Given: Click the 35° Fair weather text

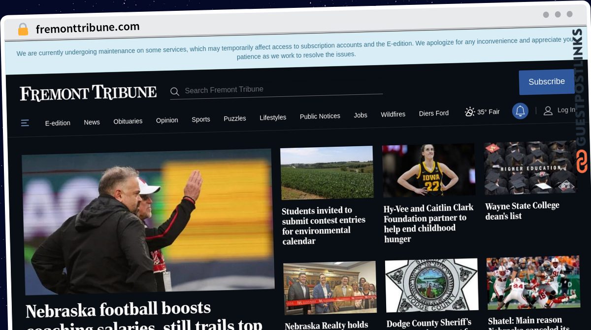Looking at the screenshot, I should (x=489, y=112).
